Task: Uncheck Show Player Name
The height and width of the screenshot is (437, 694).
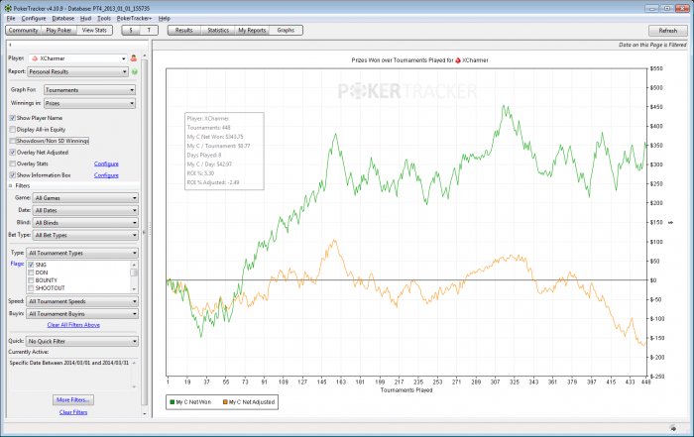Action: pyautogui.click(x=12, y=118)
